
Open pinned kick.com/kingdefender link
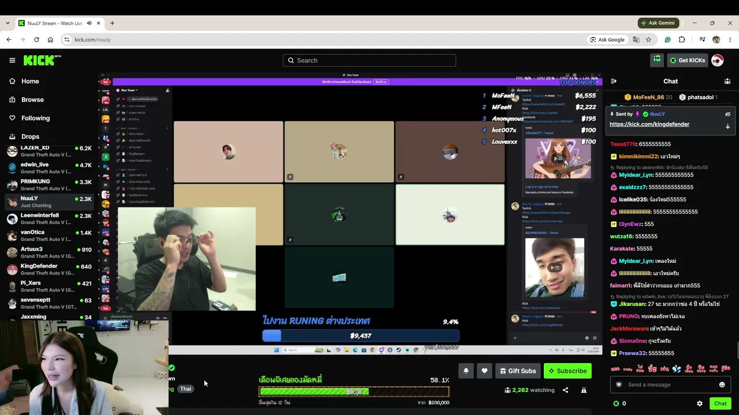(x=649, y=124)
